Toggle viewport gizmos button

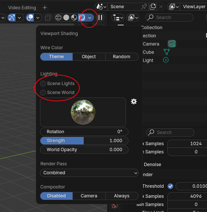[12, 18]
